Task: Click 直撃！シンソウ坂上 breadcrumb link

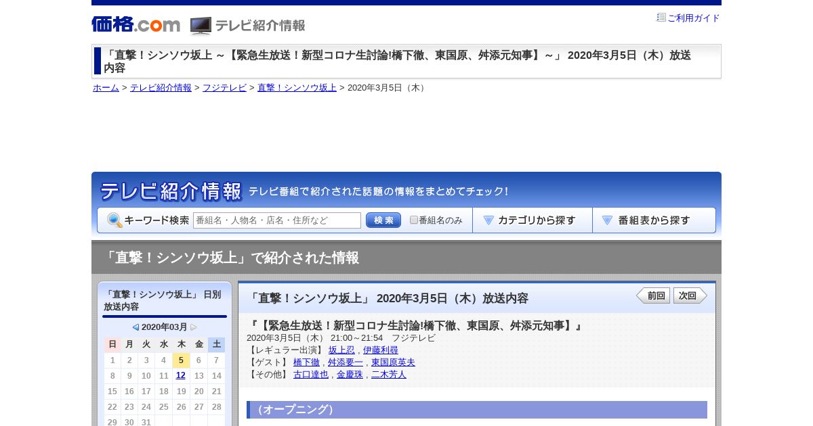Action: (297, 88)
